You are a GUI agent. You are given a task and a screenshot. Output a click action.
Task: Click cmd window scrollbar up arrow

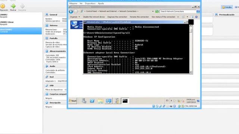click(191, 26)
